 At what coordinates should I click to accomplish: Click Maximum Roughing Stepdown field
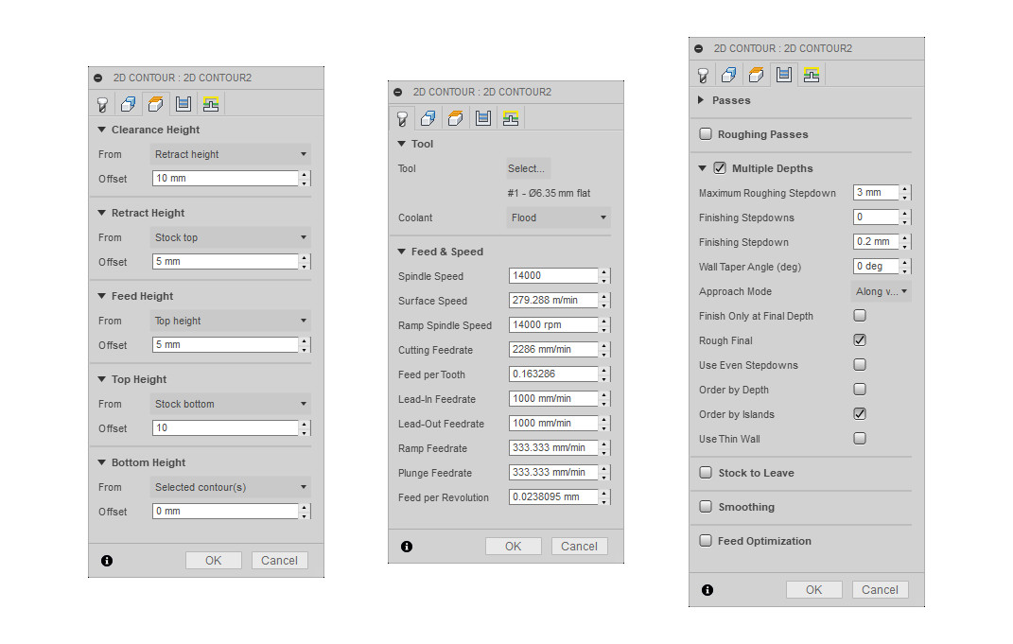[876, 193]
